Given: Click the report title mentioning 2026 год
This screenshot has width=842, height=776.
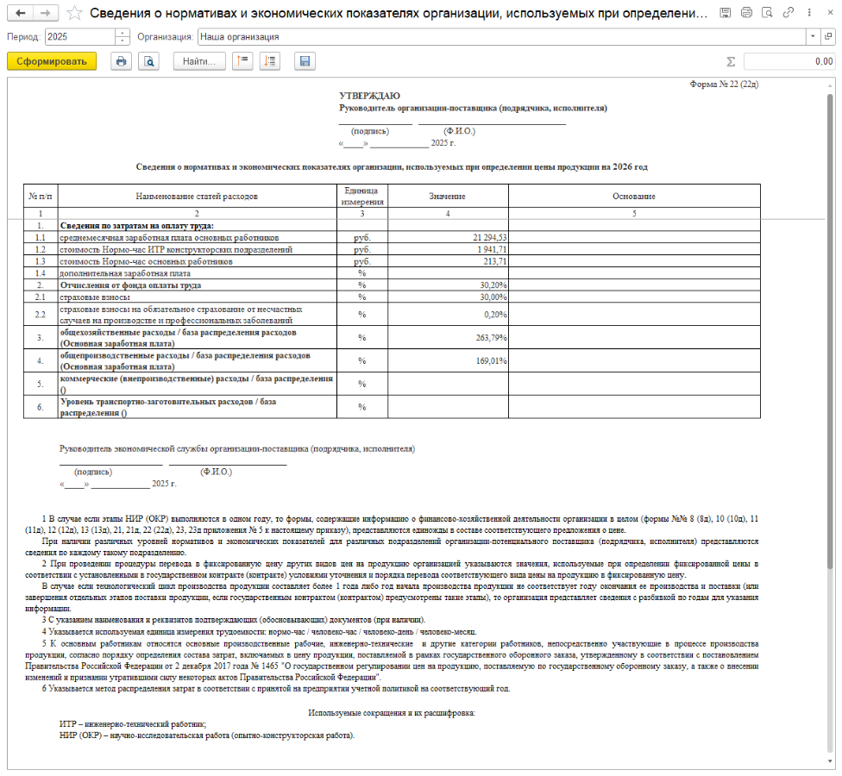Looking at the screenshot, I should point(392,167).
